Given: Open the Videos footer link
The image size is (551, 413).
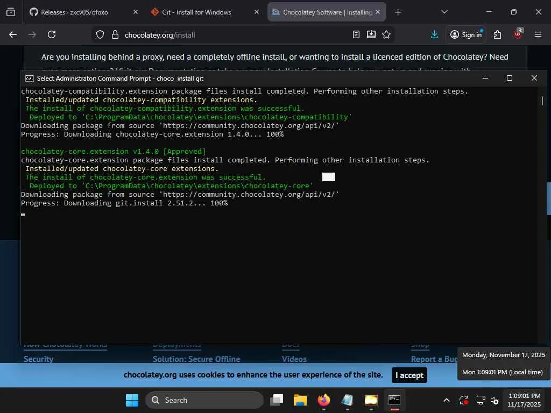Looking at the screenshot, I should click(x=294, y=359).
